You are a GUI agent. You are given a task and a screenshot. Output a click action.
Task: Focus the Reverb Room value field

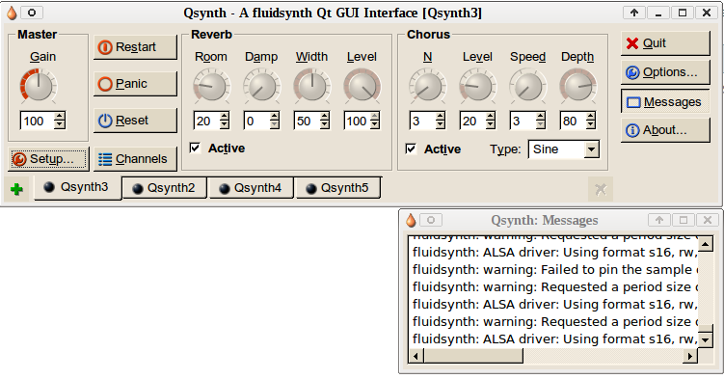[206, 122]
